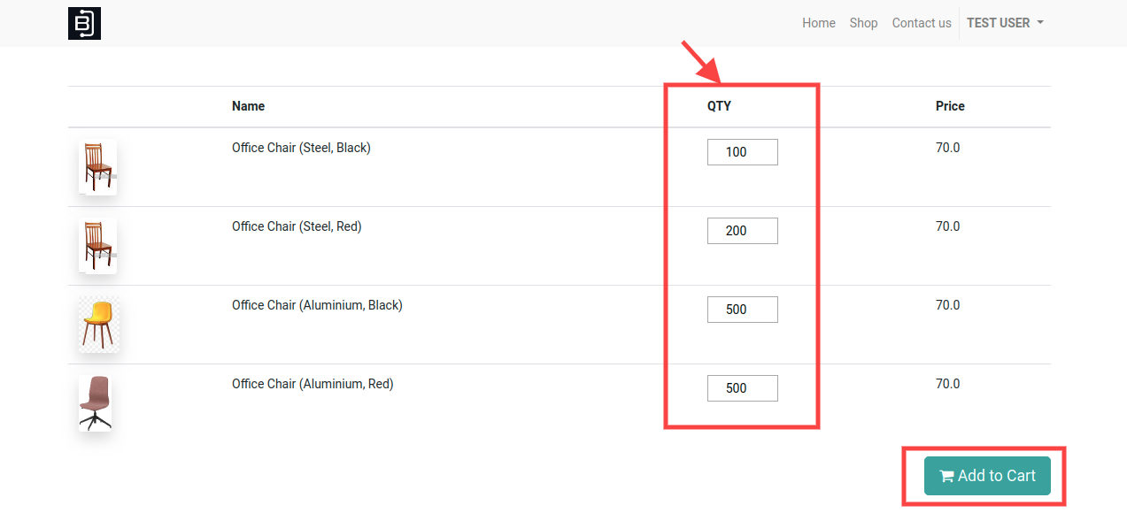Click the Price column header
Viewport: 1127px width, 513px height.
(x=950, y=106)
